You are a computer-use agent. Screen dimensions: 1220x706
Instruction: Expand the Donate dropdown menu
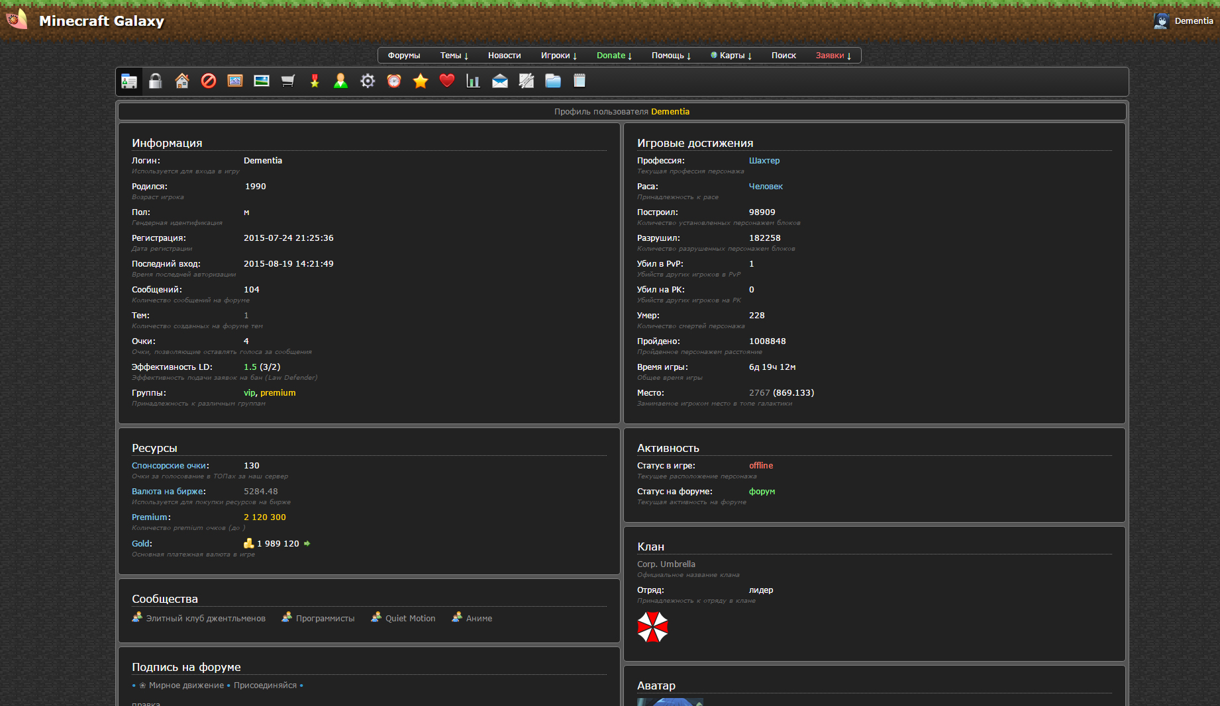coord(614,56)
